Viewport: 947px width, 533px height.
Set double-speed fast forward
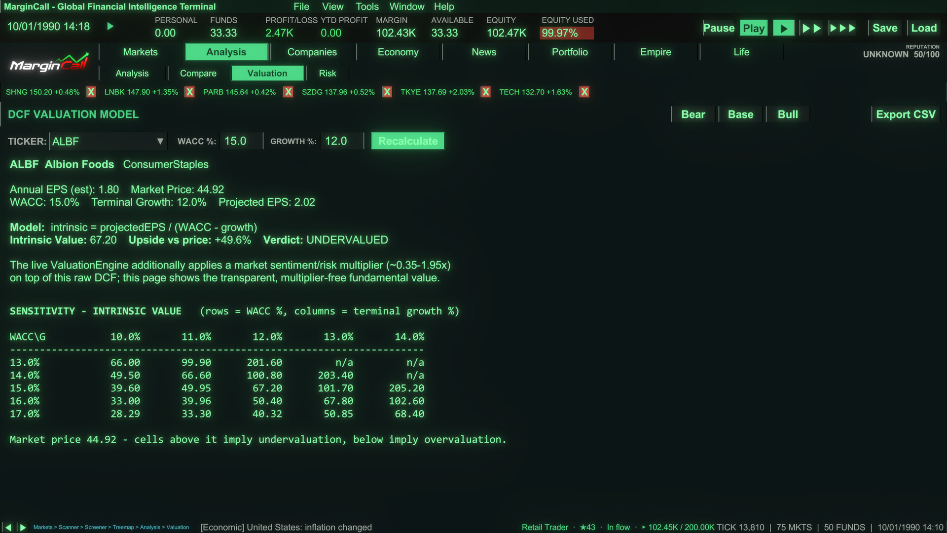pos(811,28)
